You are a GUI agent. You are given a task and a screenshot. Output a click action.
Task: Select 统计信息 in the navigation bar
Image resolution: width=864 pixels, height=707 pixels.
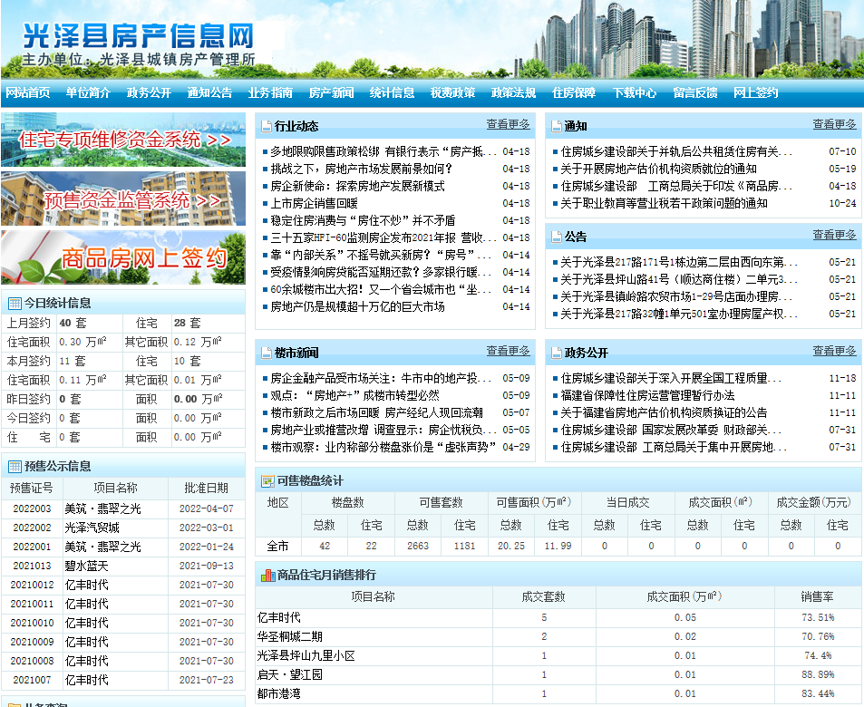pyautogui.click(x=392, y=92)
